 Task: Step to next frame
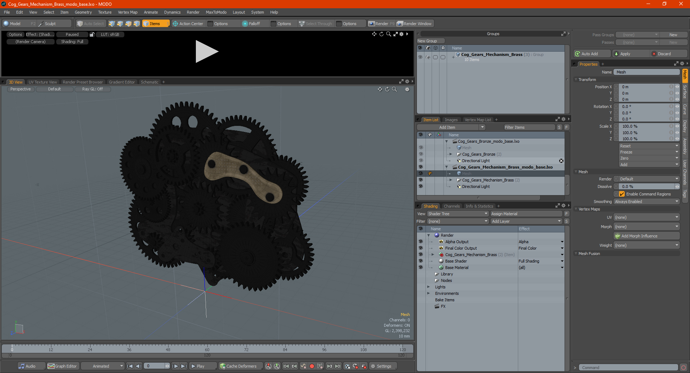click(175, 366)
